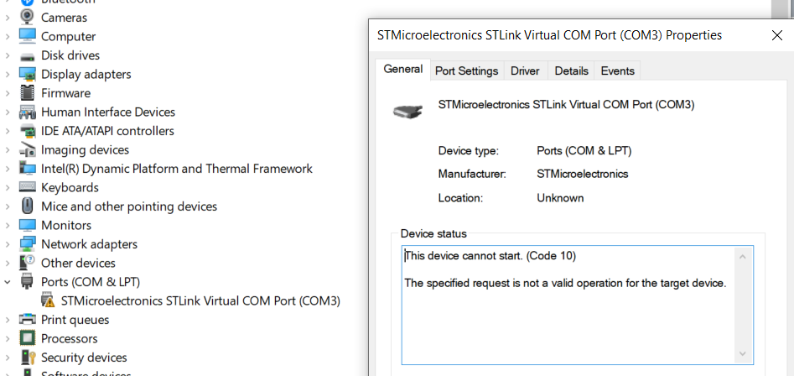This screenshot has height=376, width=794.
Task: Click the Ports (COM & LPT) icon
Action: point(28,282)
